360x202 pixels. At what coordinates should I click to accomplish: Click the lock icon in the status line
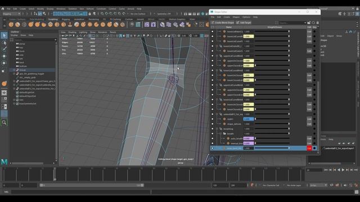pos(90,13)
